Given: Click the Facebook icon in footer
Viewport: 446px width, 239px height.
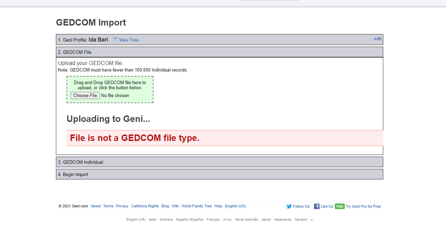Looking at the screenshot, I should pyautogui.click(x=316, y=206).
